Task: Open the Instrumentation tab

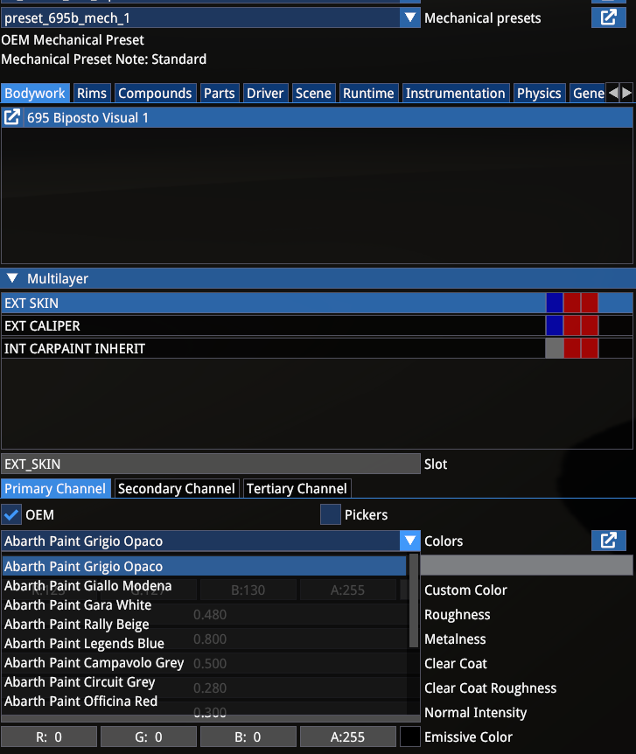Action: coord(455,93)
